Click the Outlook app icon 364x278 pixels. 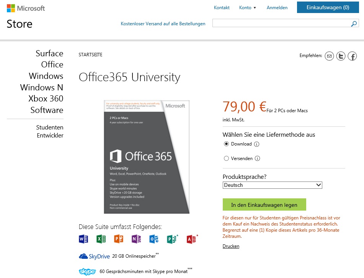pyautogui.click(x=154, y=239)
